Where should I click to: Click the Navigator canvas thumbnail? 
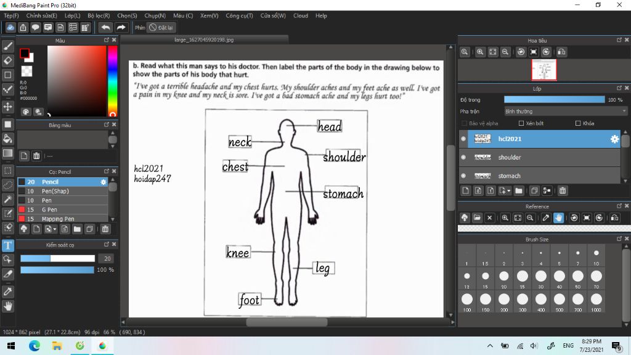(544, 70)
